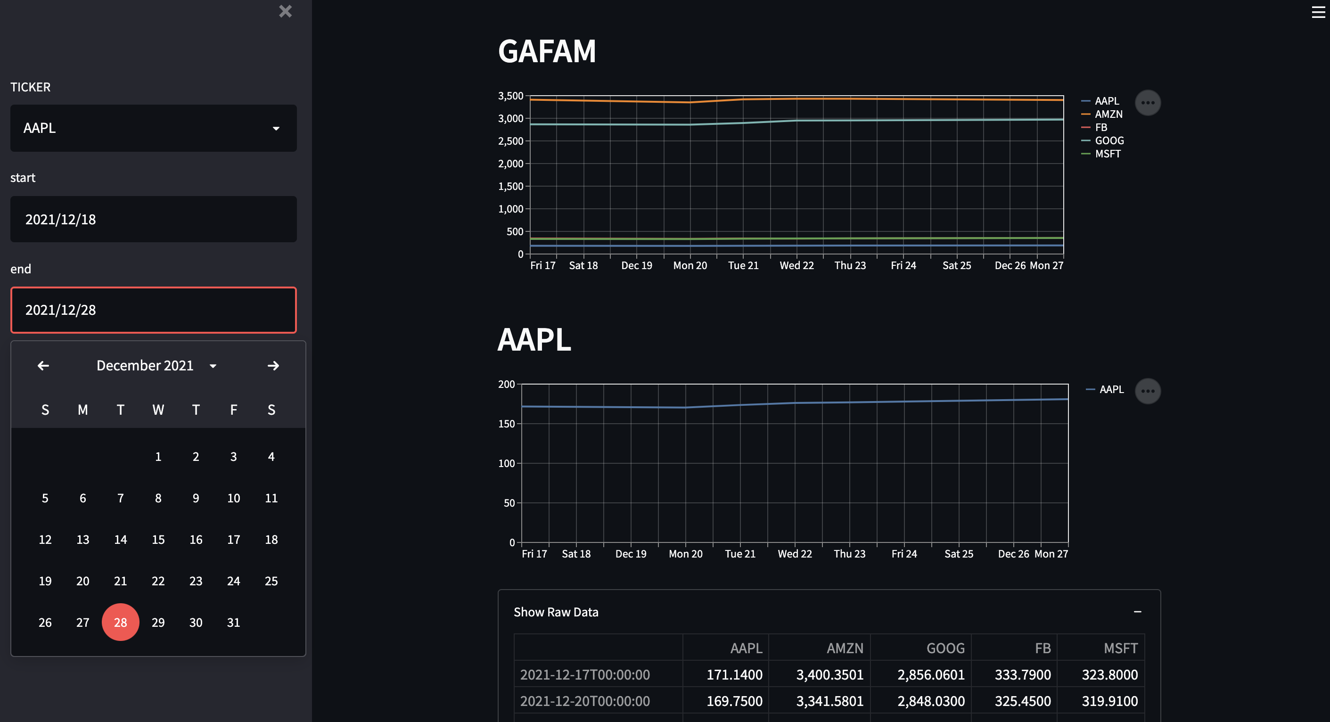Select December 19 in the calendar
Viewport: 1330px width, 722px height.
click(45, 581)
